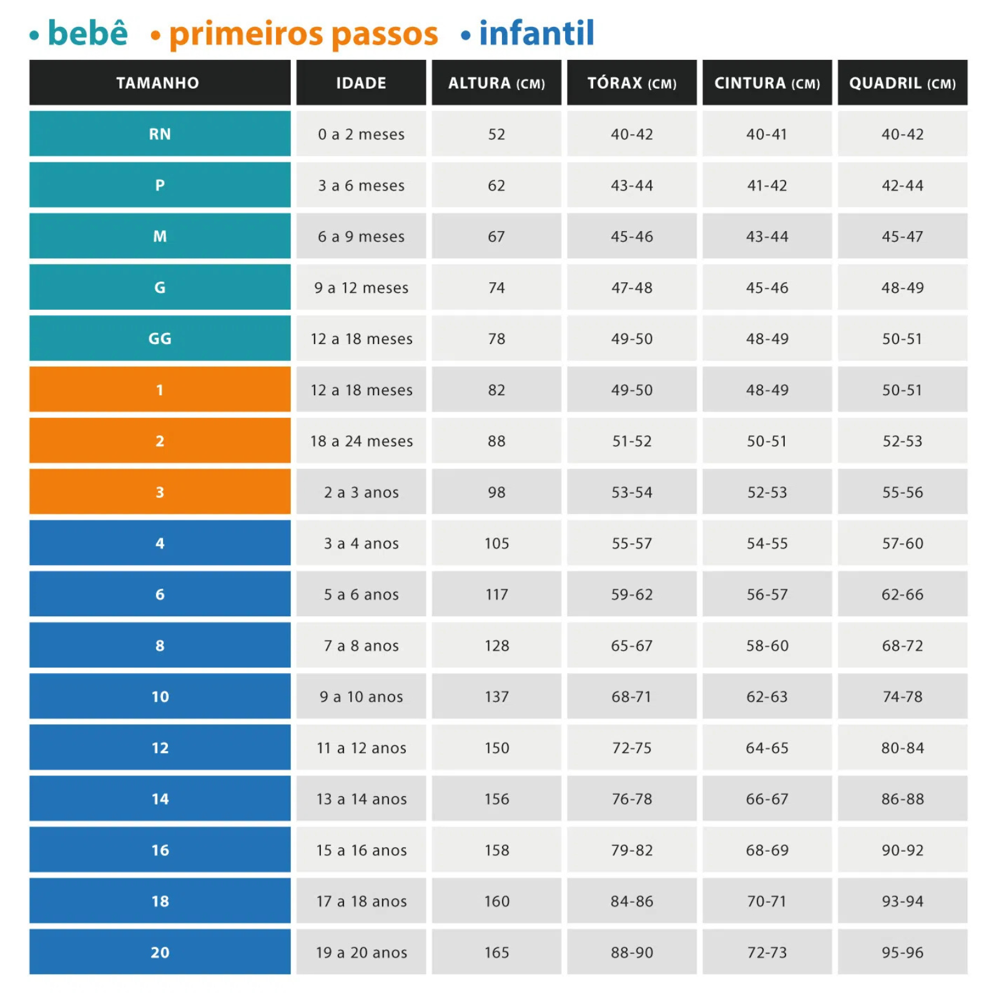Viewport: 999px width, 999px height.
Task: Select the tórax value 72-75 cell
Action: pyautogui.click(x=631, y=747)
